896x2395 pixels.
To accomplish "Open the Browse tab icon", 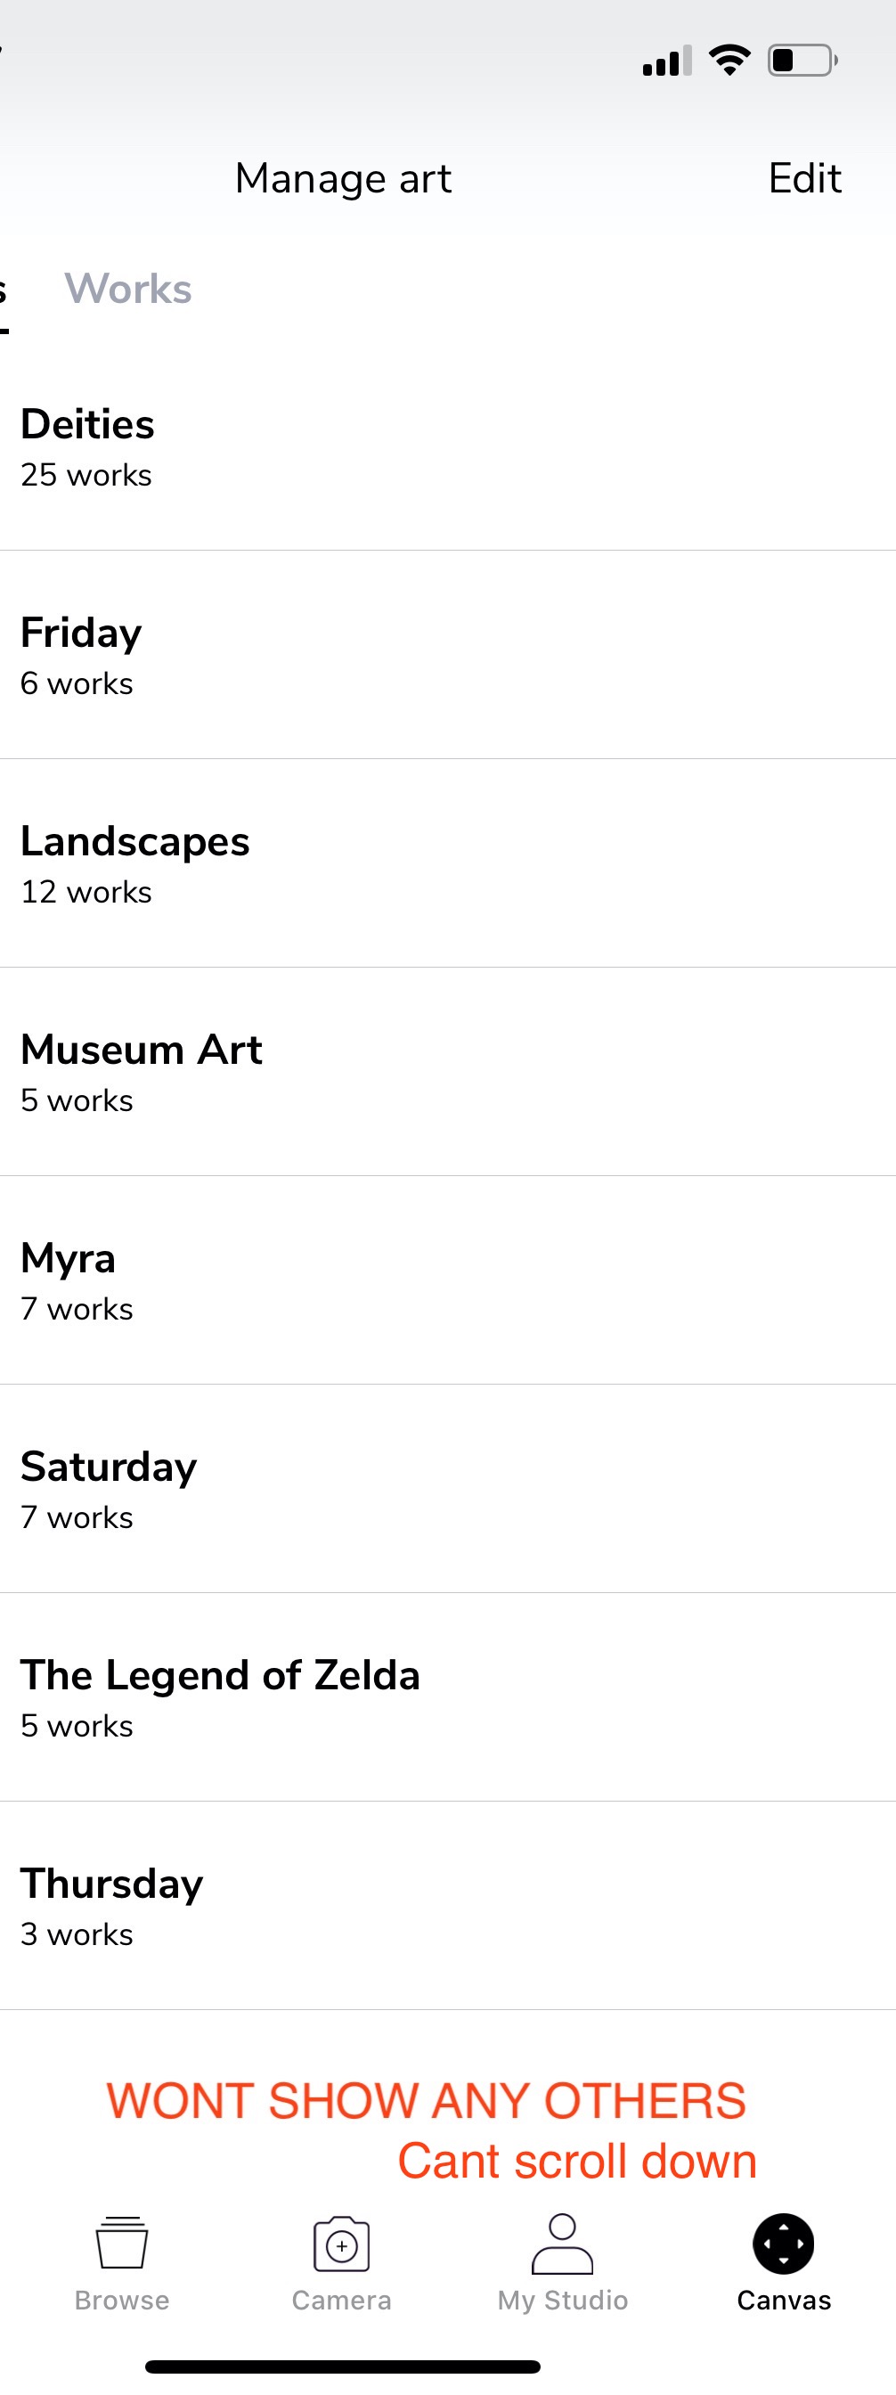I will (x=122, y=2243).
